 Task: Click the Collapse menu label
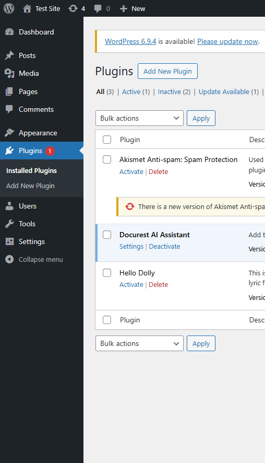(x=41, y=260)
